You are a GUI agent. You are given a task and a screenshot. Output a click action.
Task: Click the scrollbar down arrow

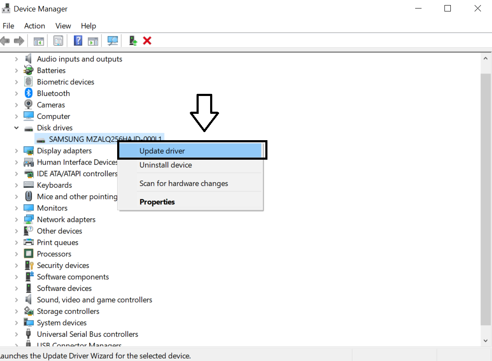[485, 341]
